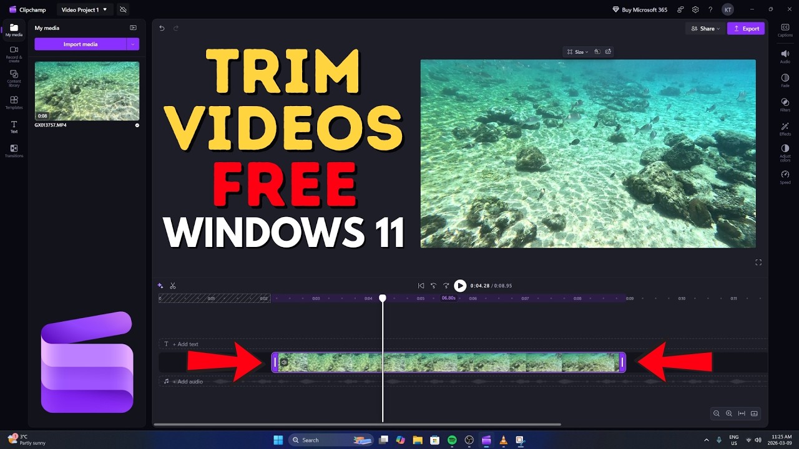Viewport: 799px width, 449px height.
Task: Click the background fill icon beside Size
Action: [597, 52]
